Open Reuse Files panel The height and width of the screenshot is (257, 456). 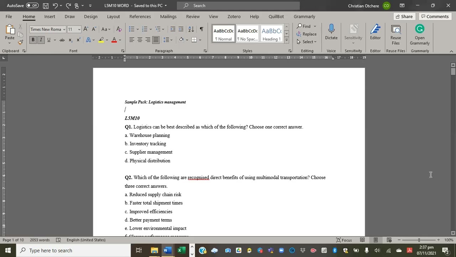click(x=395, y=35)
